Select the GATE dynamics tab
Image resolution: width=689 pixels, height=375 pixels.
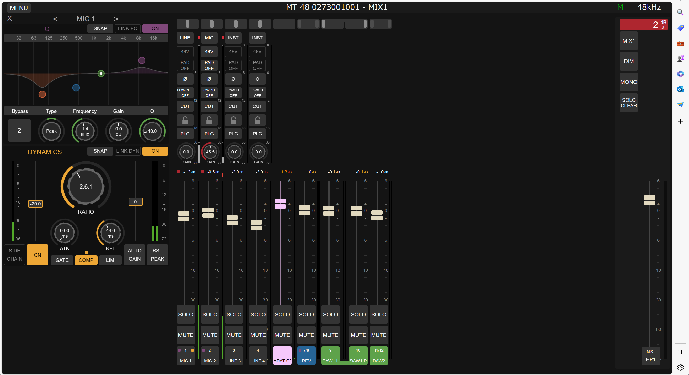62,260
